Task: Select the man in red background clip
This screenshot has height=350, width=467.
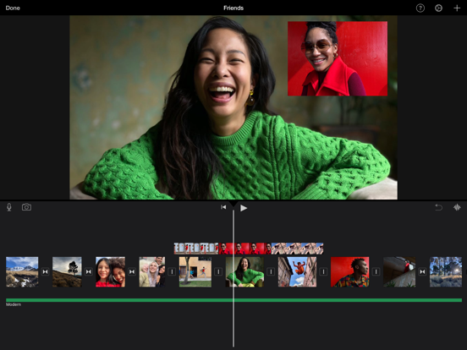Action: pyautogui.click(x=349, y=271)
